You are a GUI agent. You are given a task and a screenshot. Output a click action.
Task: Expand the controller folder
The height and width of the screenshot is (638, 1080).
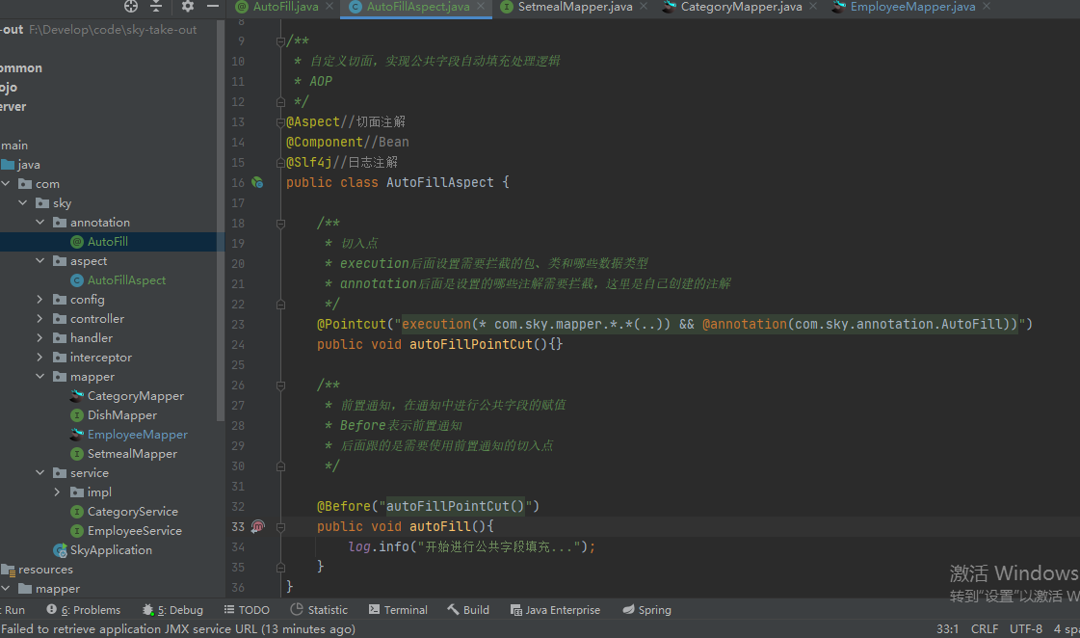[40, 318]
